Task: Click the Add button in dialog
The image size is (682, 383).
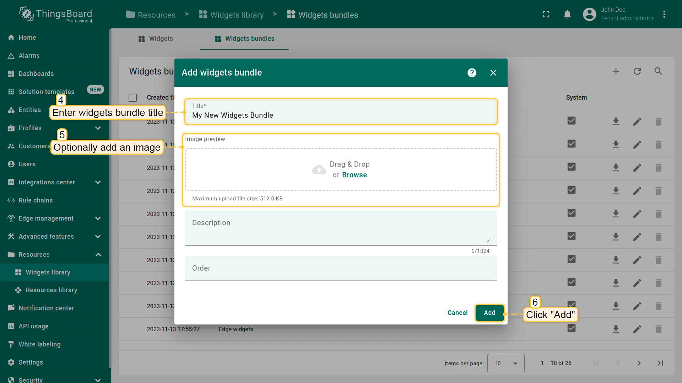Action: 489,313
